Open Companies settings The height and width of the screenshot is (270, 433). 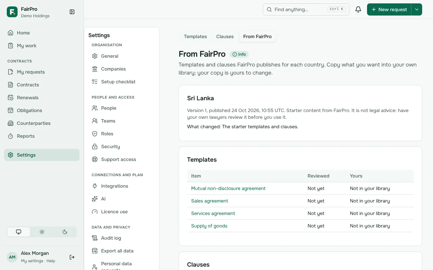pyautogui.click(x=122, y=69)
